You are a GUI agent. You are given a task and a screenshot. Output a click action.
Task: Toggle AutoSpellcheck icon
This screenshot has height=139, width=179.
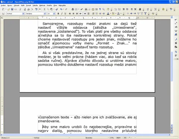pos(40,9)
